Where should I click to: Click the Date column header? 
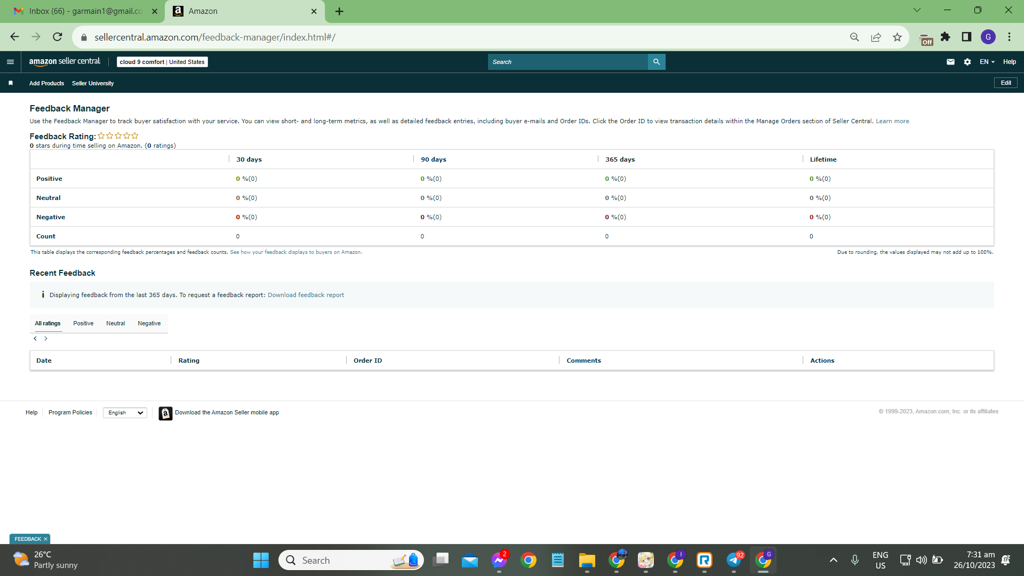44,361
